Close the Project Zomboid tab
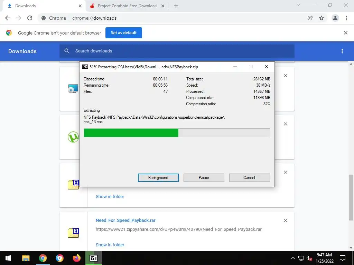The width and height of the screenshot is (354, 265). 163,6
